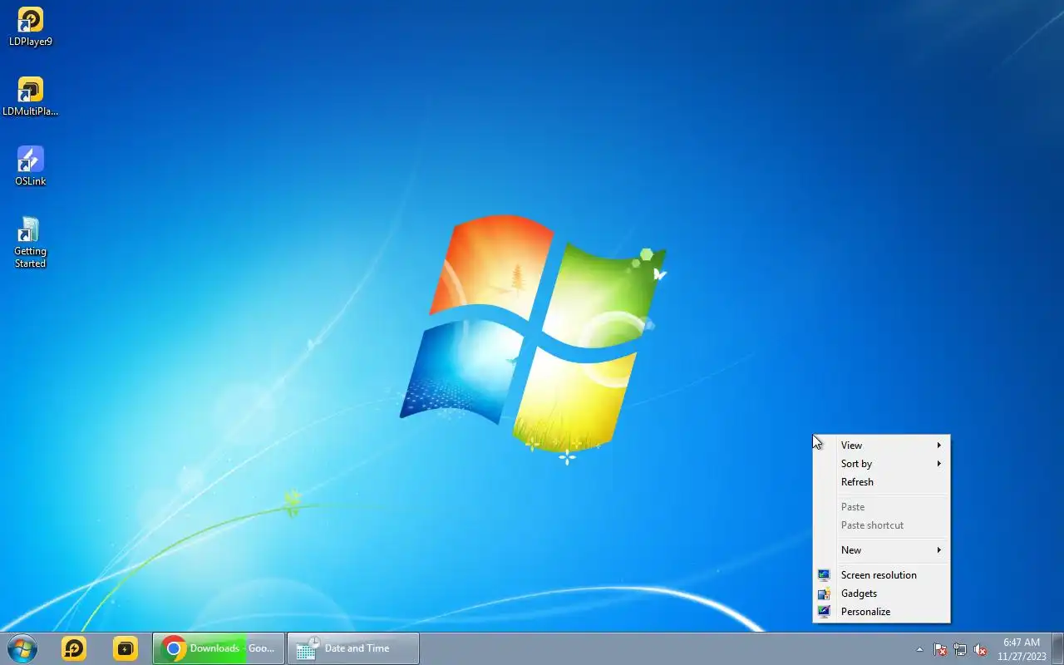Open the network status tray icon
This screenshot has width=1064, height=665.
(x=960, y=649)
